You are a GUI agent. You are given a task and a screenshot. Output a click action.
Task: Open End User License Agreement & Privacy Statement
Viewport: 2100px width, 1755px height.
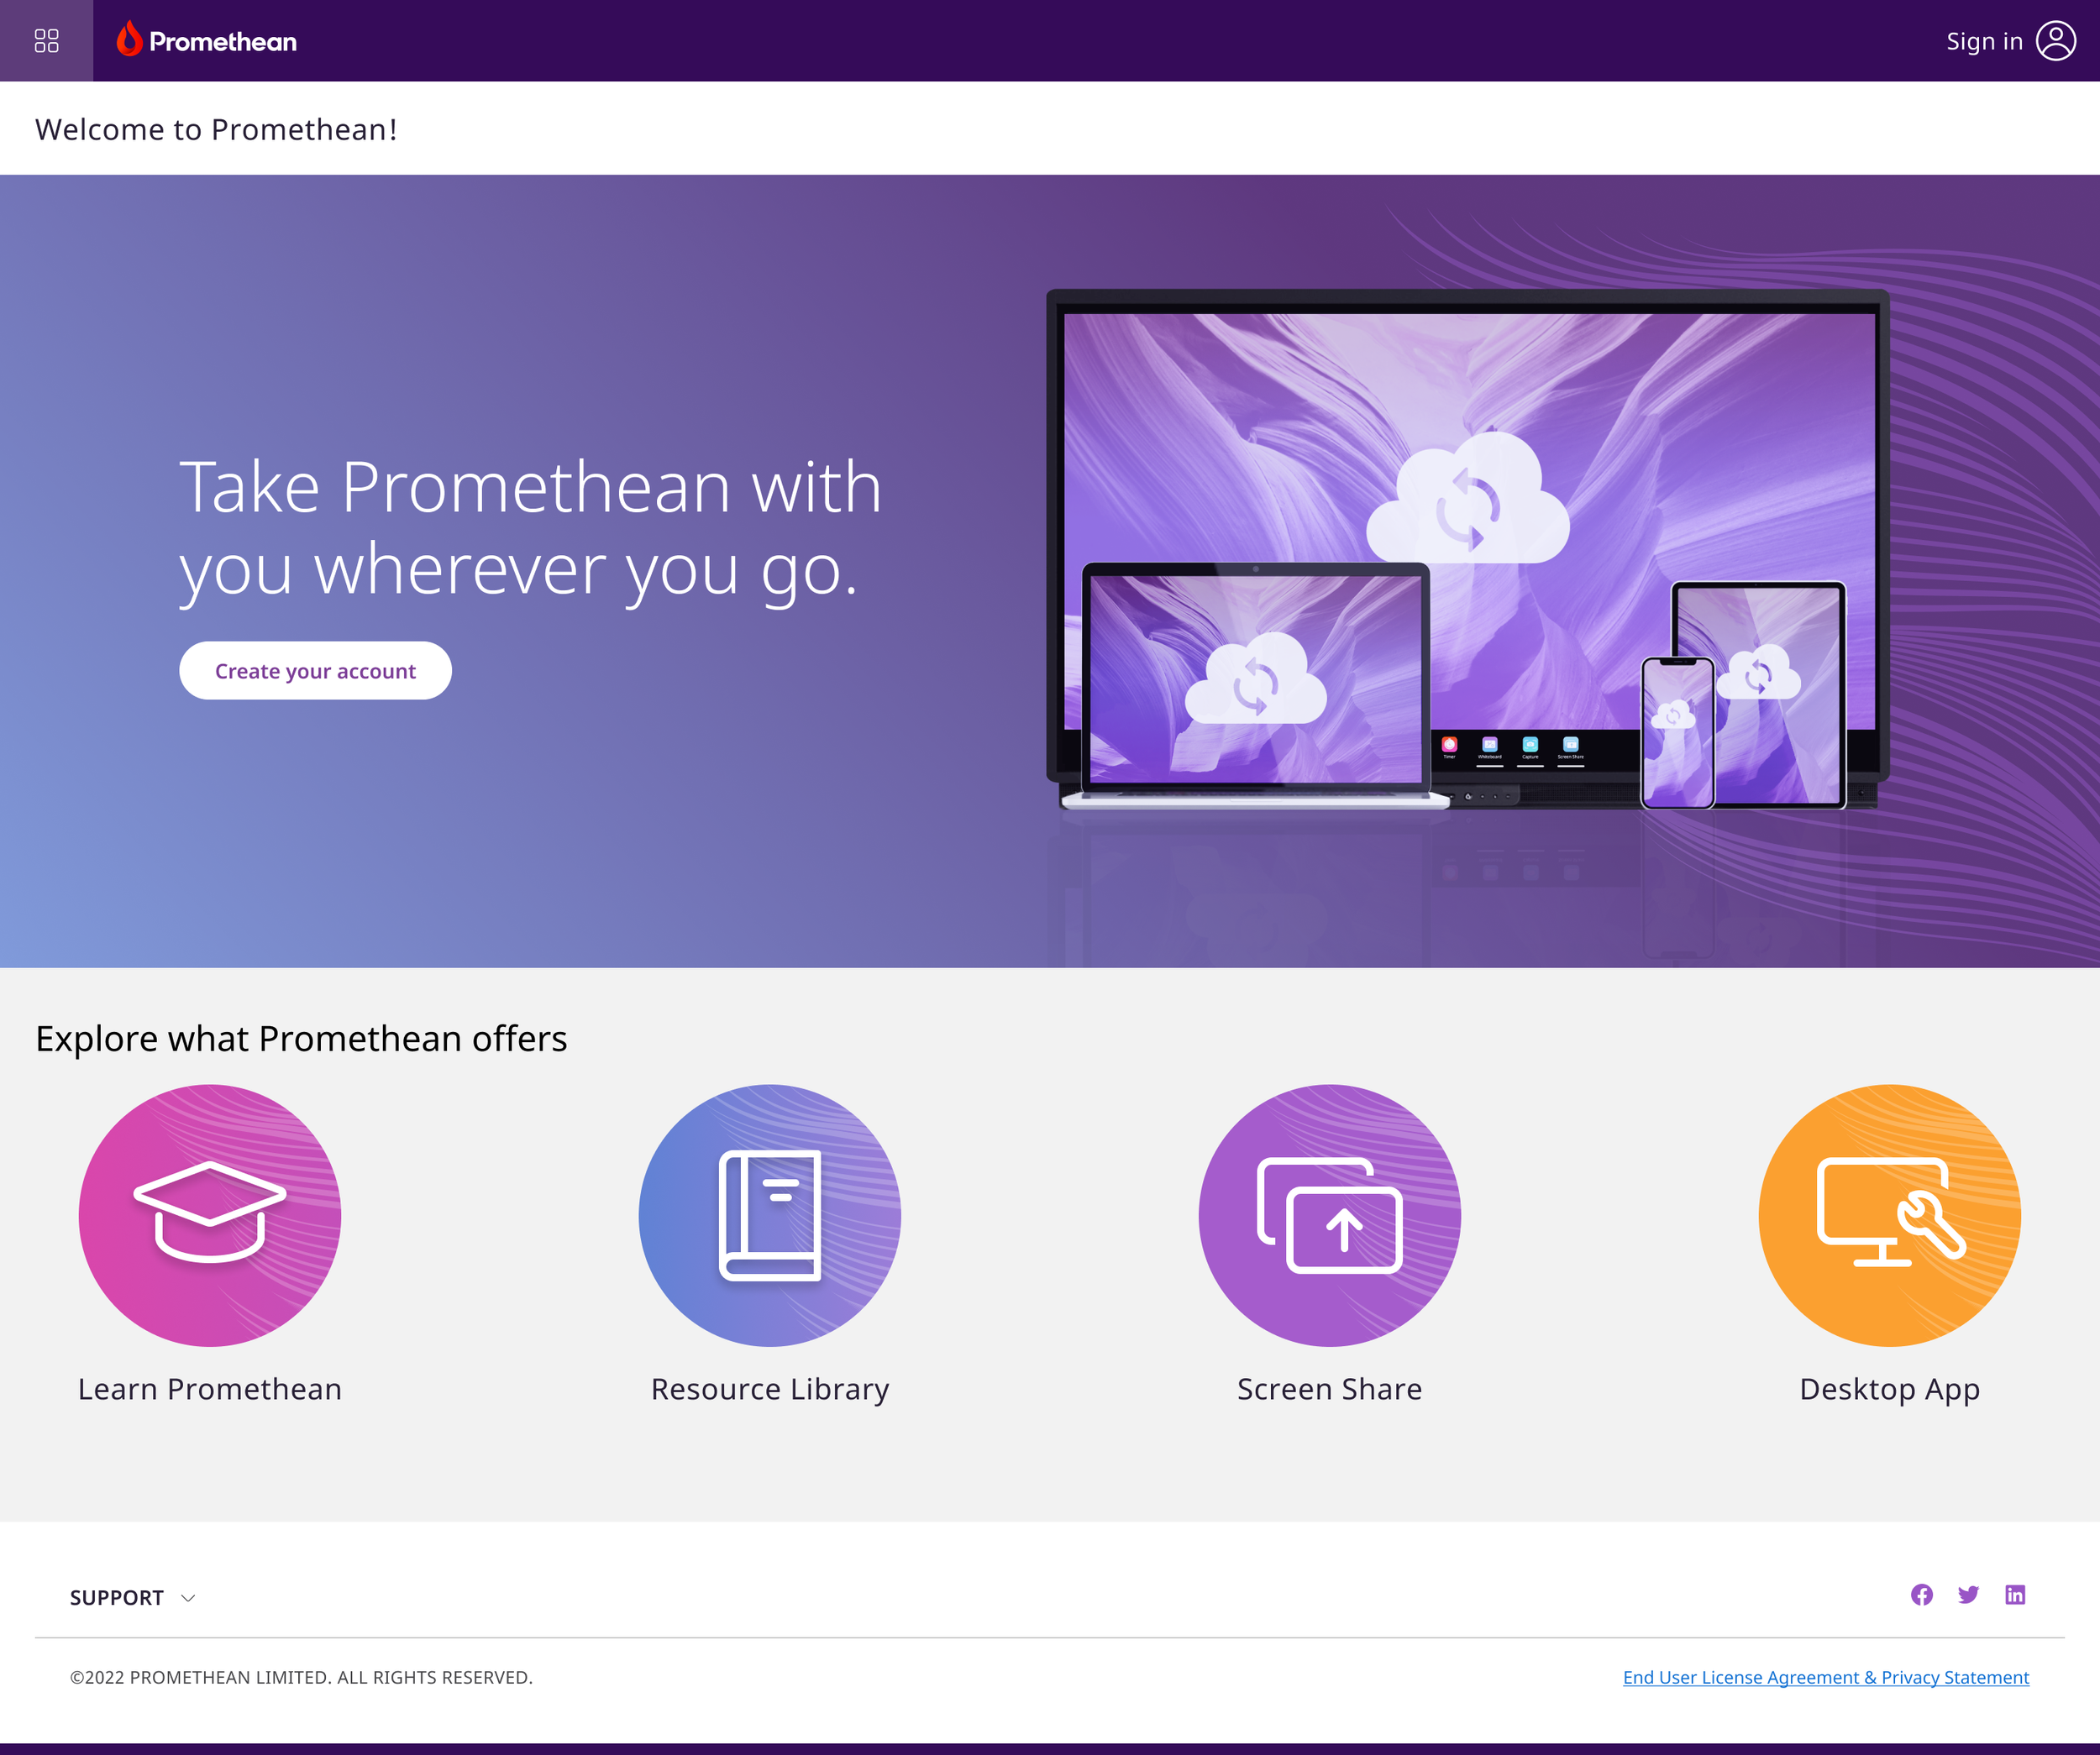pyautogui.click(x=1826, y=1678)
